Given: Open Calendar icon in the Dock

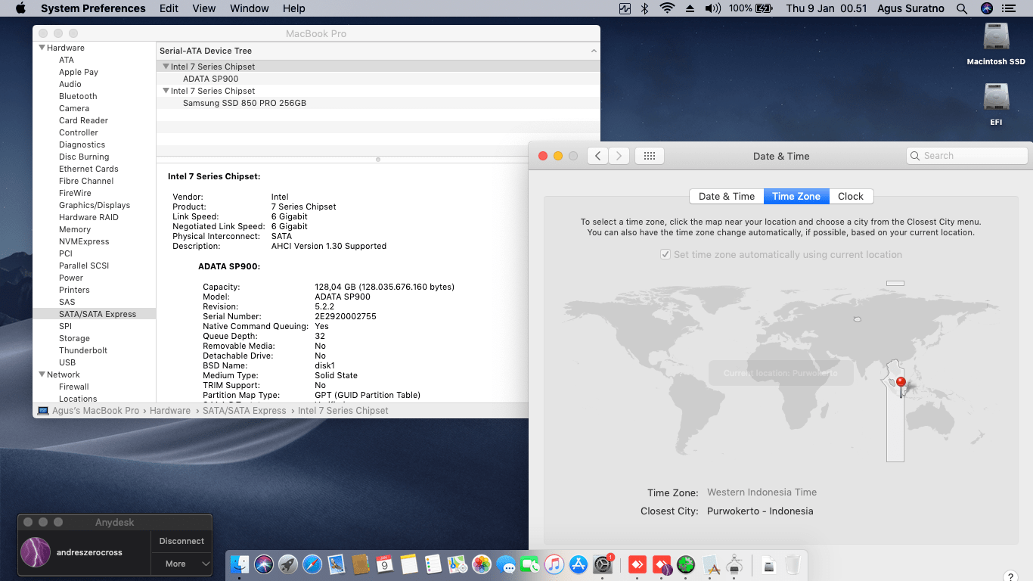Looking at the screenshot, I should pos(385,564).
